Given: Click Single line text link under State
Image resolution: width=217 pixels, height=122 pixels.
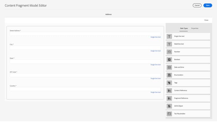Looking at the screenshot, I should [156, 65].
